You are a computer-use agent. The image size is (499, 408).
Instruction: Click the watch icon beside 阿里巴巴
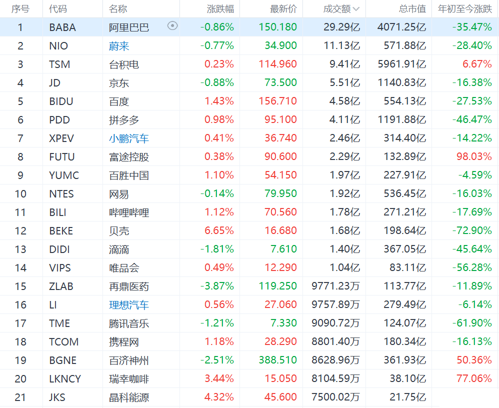pos(172,26)
